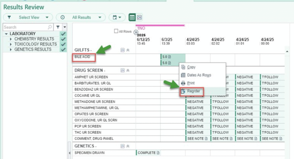Click the double-arrow expand columns icon

[x=136, y=32]
